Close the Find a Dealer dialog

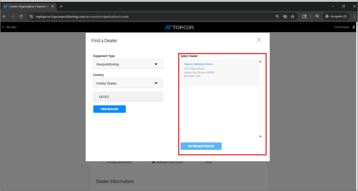point(259,40)
